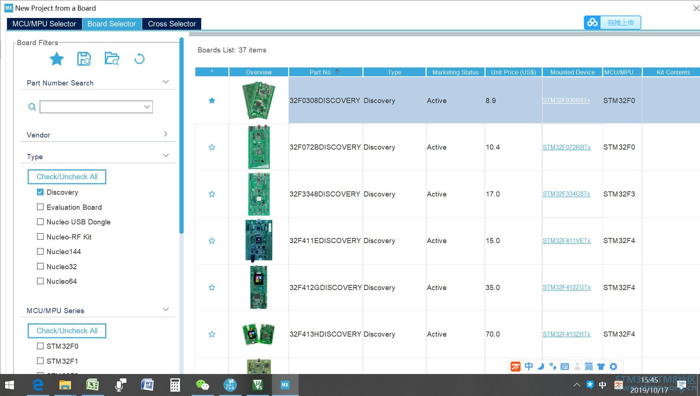Select the Board Selector tab
Viewport: 700px width, 396px height.
(x=112, y=24)
